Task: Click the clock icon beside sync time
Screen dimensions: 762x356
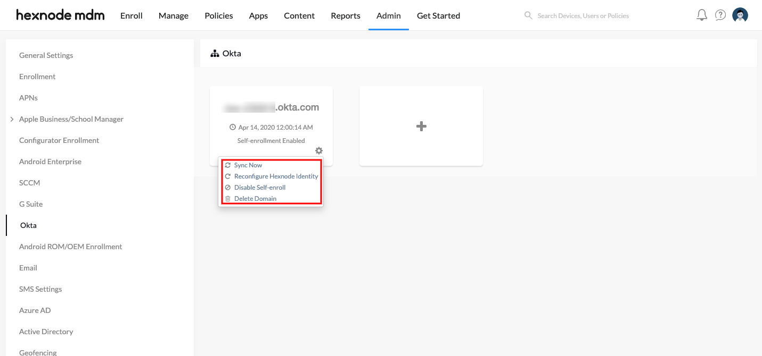Action: 233,128
